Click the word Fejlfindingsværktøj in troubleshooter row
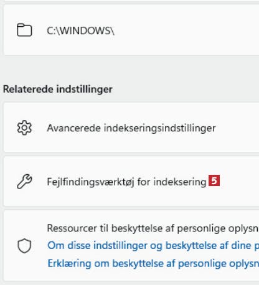Screen dimensions: 259x285 point(90,182)
